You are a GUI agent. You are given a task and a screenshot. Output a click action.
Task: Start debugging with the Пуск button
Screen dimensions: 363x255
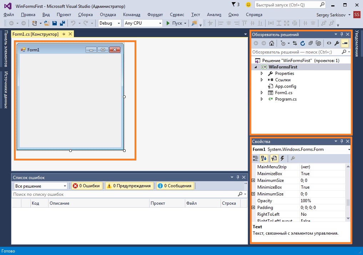(x=174, y=23)
